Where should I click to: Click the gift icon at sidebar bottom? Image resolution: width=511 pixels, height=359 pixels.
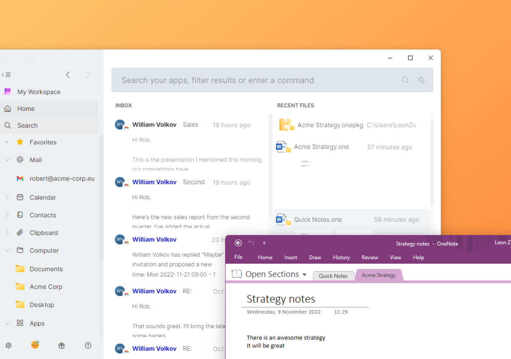tap(61, 345)
